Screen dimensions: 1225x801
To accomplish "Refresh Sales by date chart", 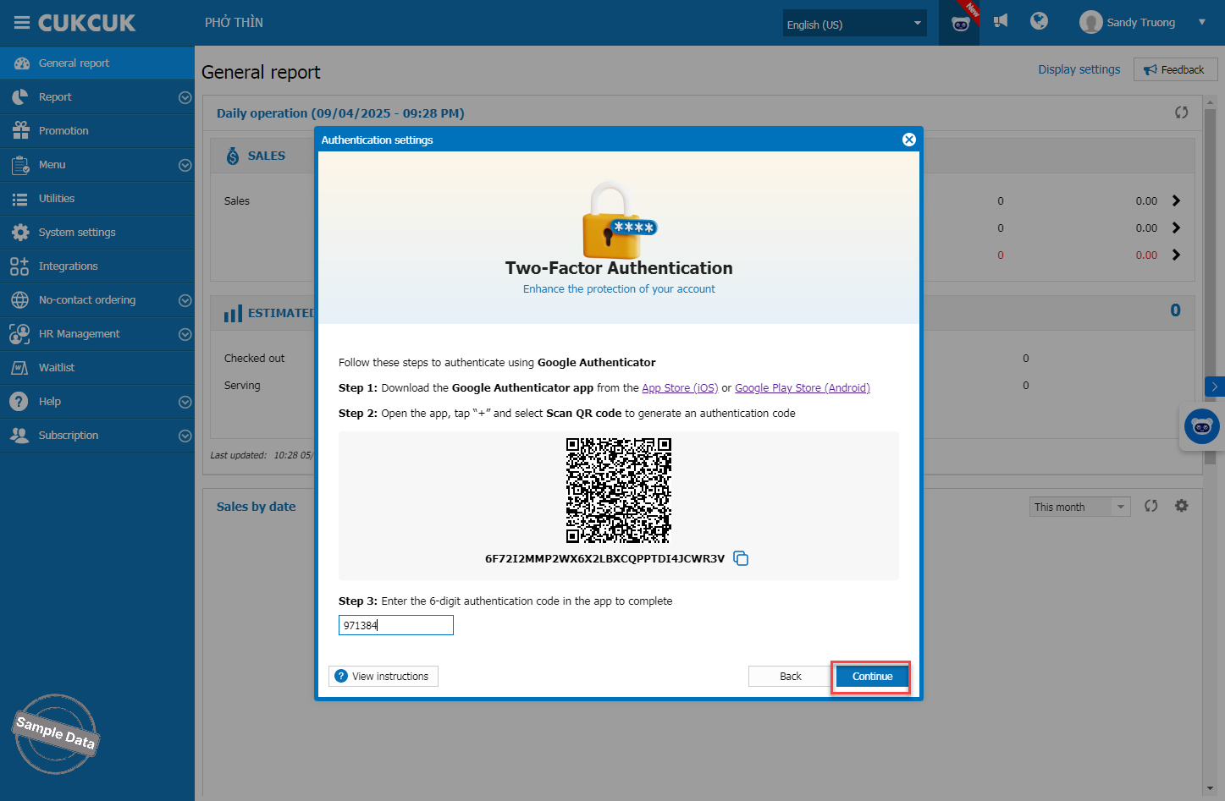I will click(x=1151, y=506).
